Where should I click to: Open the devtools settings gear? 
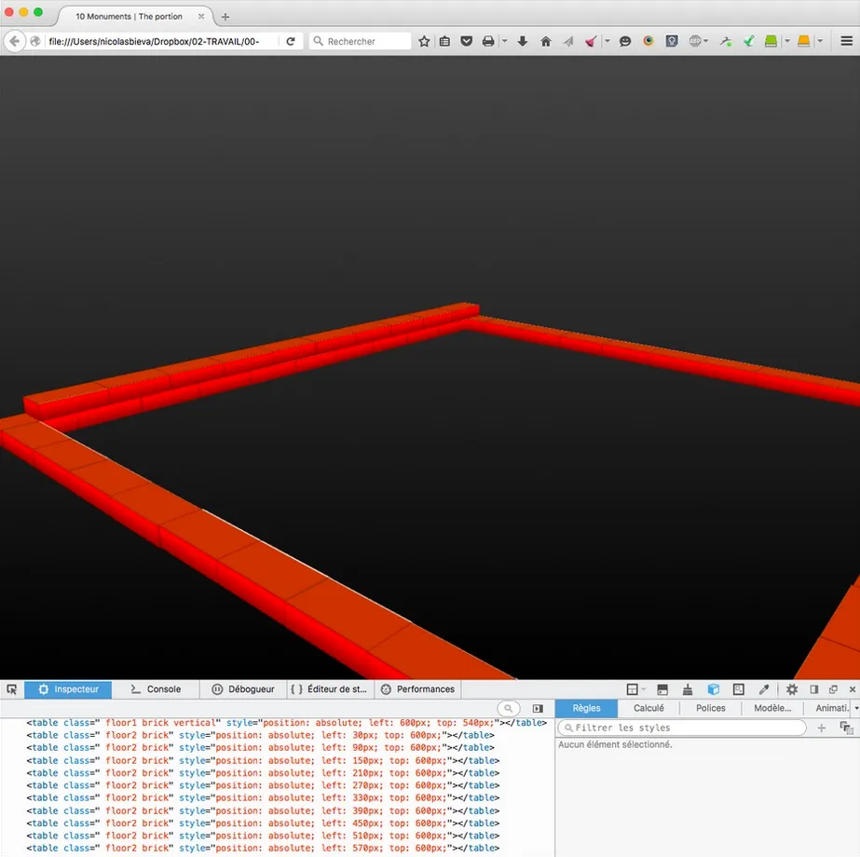[792, 689]
